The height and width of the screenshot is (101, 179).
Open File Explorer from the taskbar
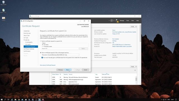[x=15, y=100]
